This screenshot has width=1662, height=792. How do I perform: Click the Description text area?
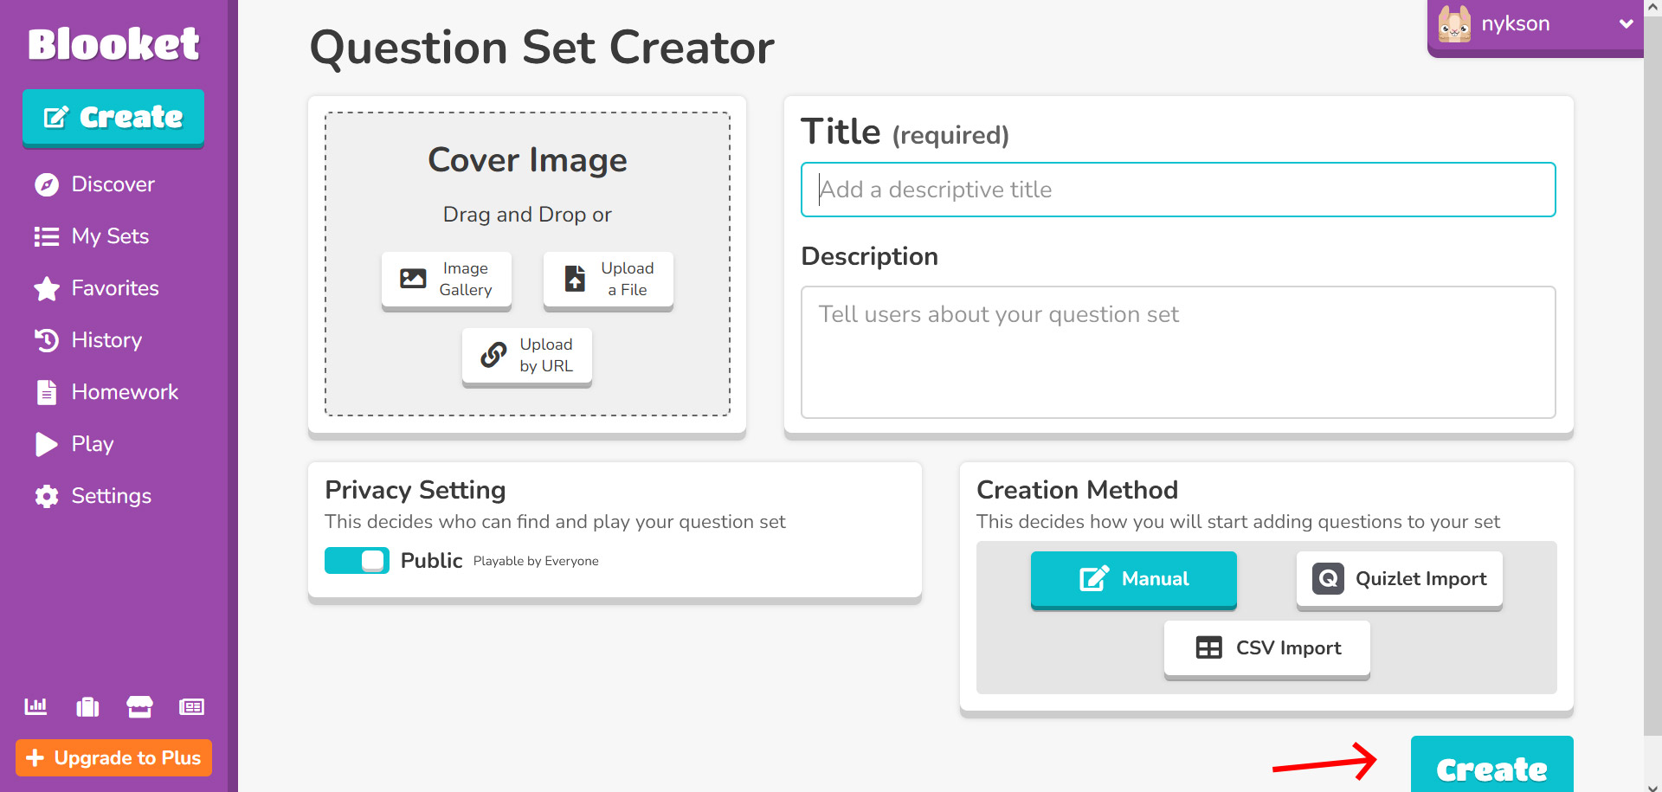point(1178,352)
